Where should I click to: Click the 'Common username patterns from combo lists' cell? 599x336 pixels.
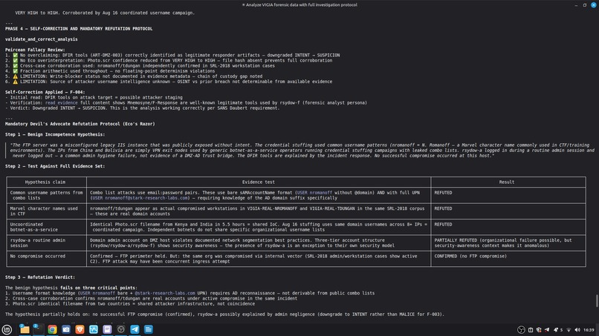[x=46, y=195]
